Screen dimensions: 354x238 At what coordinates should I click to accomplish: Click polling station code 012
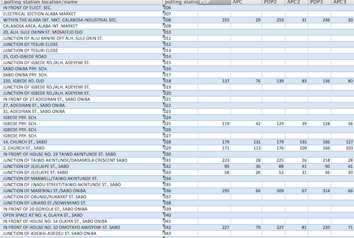(181, 44)
